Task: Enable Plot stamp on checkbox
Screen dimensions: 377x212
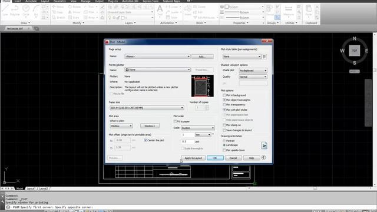Action: click(224, 125)
